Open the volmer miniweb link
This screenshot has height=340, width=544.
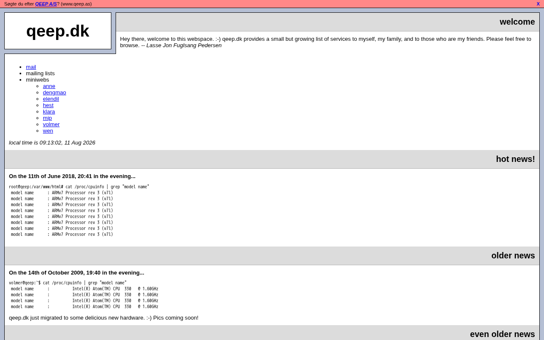[x=51, y=124]
